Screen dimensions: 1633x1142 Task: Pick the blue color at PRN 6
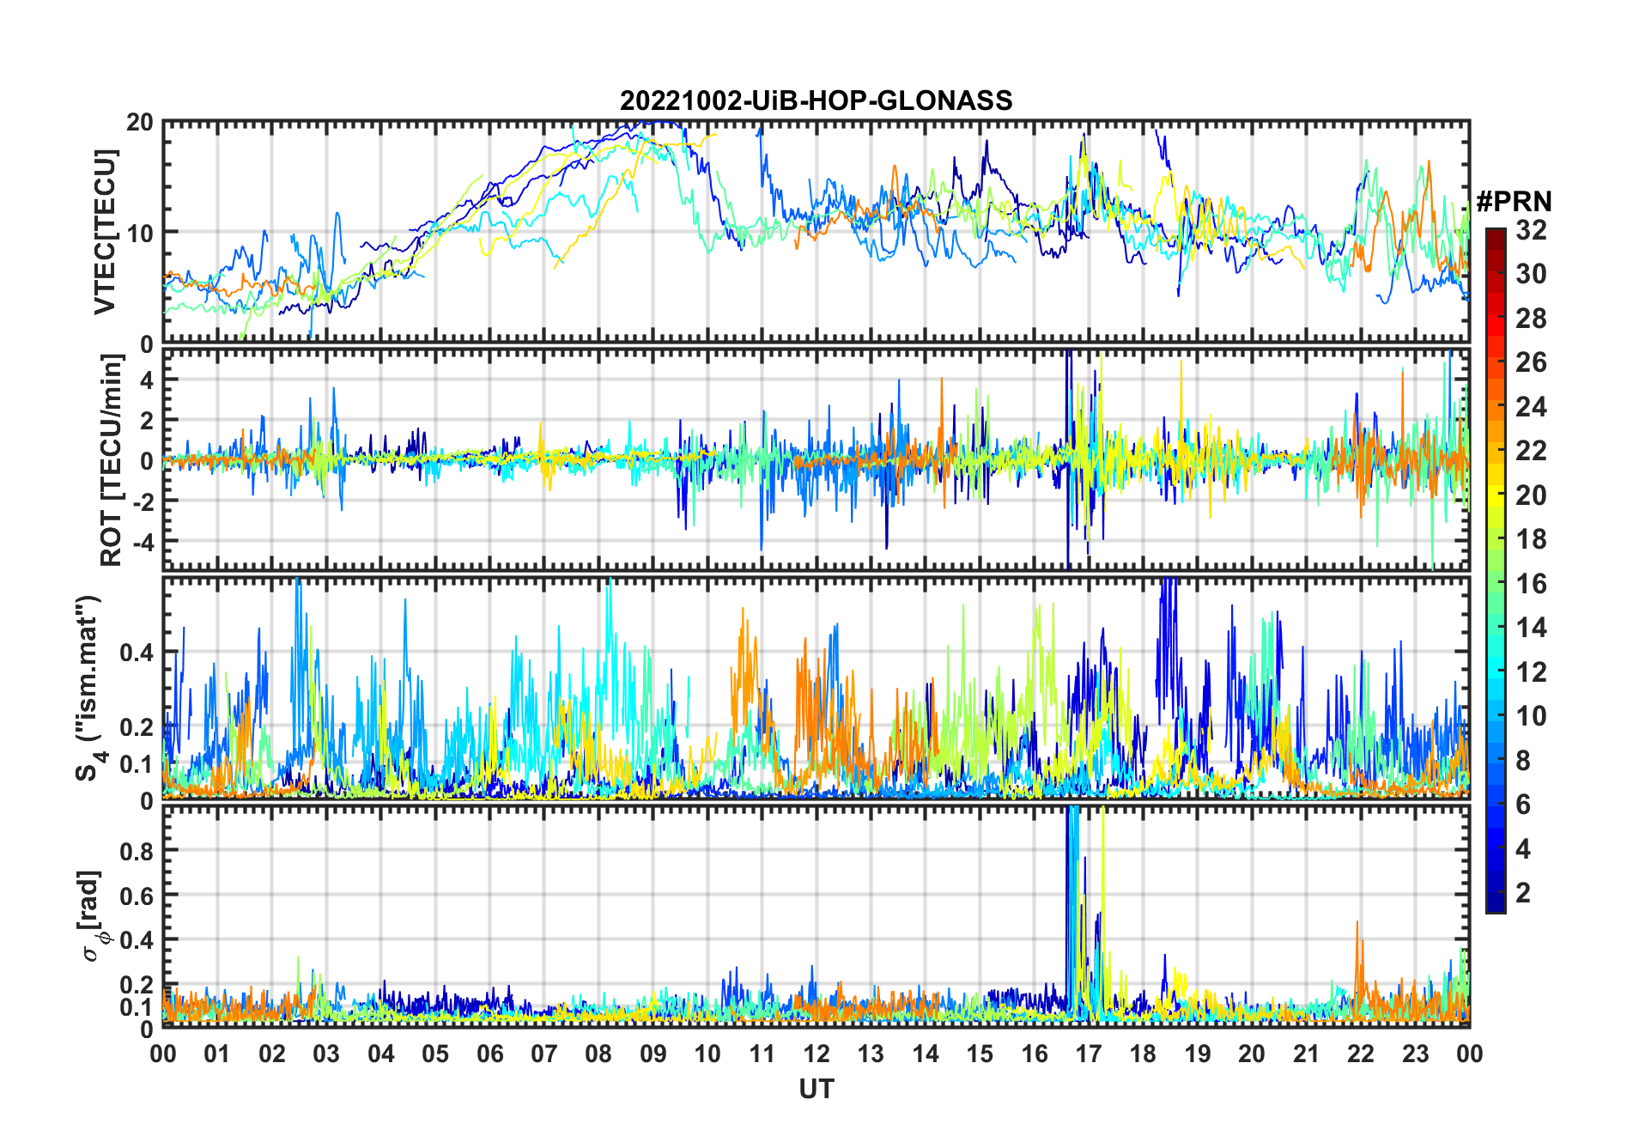click(x=1495, y=805)
